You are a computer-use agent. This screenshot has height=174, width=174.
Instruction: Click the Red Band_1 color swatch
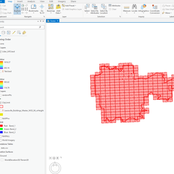(1, 126)
